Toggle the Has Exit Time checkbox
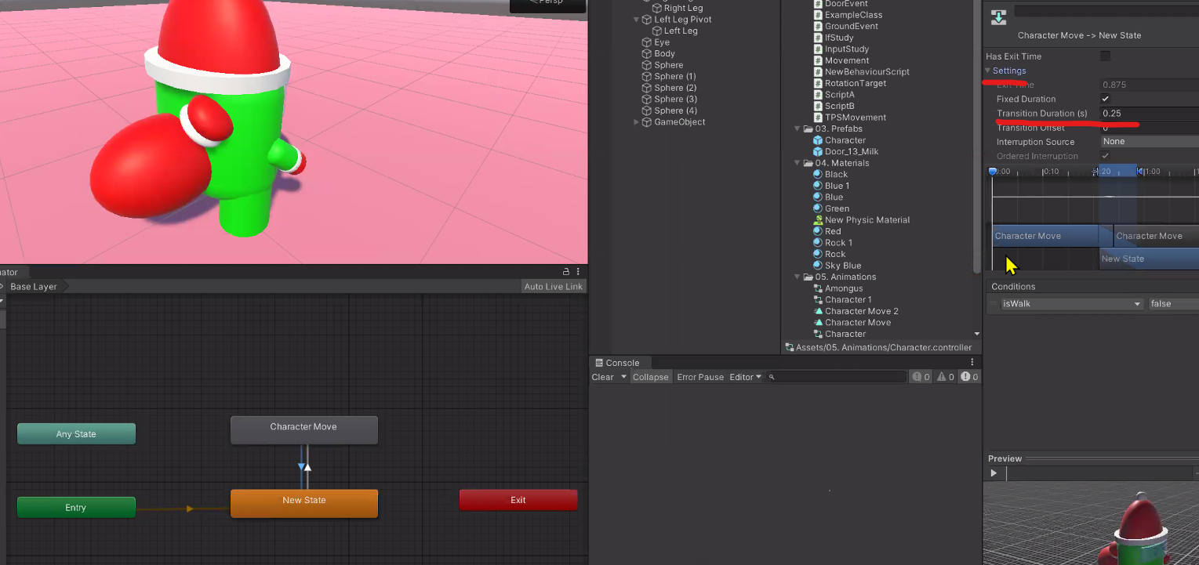 tap(1106, 56)
